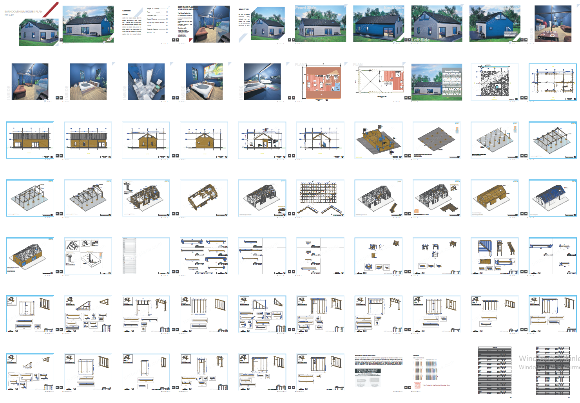Image resolution: width=580 pixels, height=403 pixels.
Task: Select the staircase framing details page
Action: (x=495, y=256)
